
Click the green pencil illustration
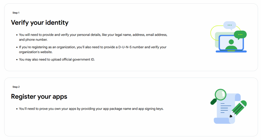238,109
